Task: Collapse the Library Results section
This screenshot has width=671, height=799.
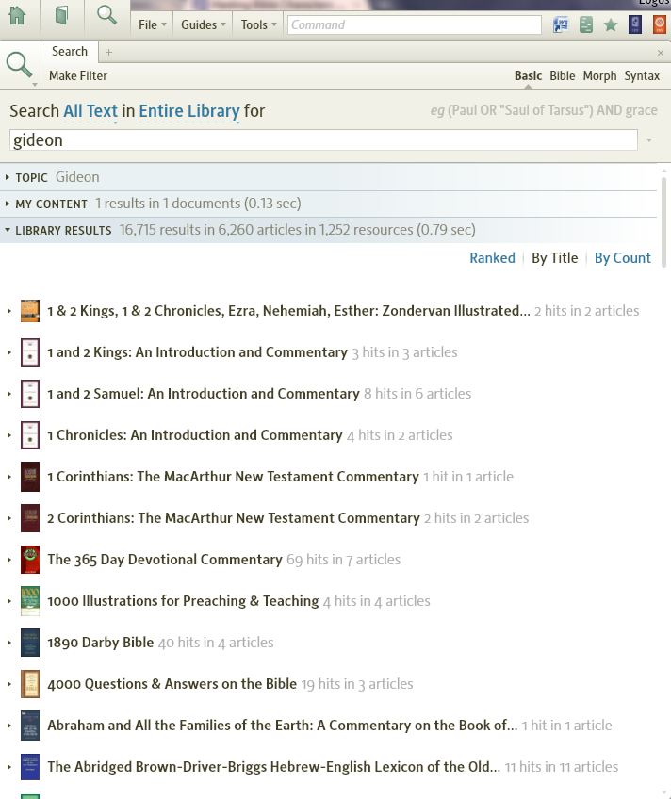Action: click(x=8, y=230)
